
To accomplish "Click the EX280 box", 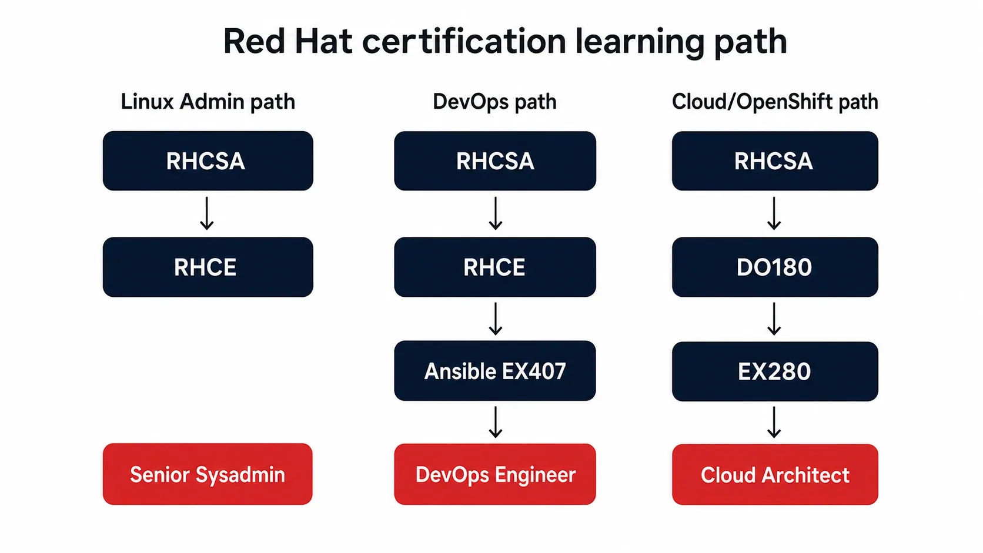I will click(x=775, y=371).
